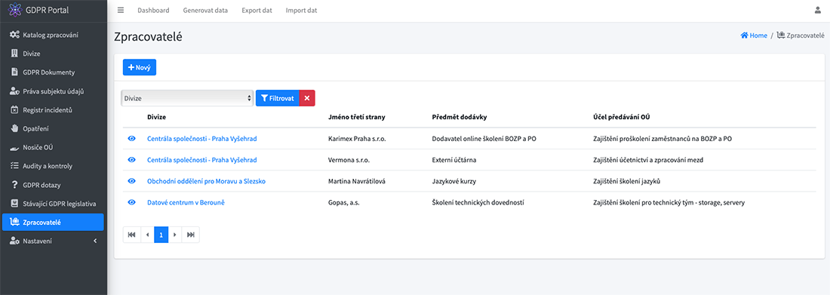
Task: Open Obchodní oddělení pro Moravu a Slezsko link
Action: click(207, 181)
